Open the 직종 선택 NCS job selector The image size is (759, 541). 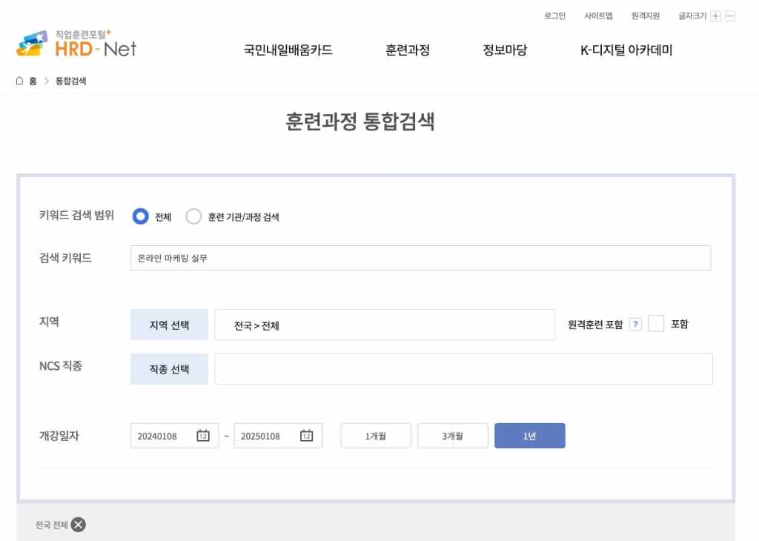coord(169,368)
